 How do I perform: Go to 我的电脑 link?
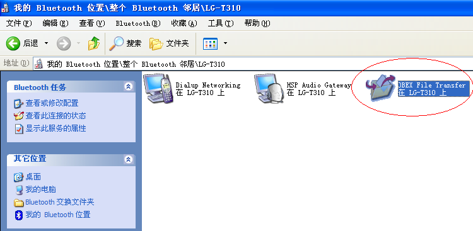[41, 189]
